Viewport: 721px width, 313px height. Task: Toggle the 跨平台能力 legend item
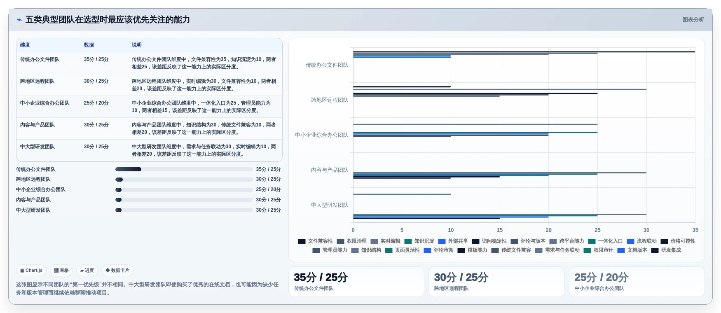[566, 241]
